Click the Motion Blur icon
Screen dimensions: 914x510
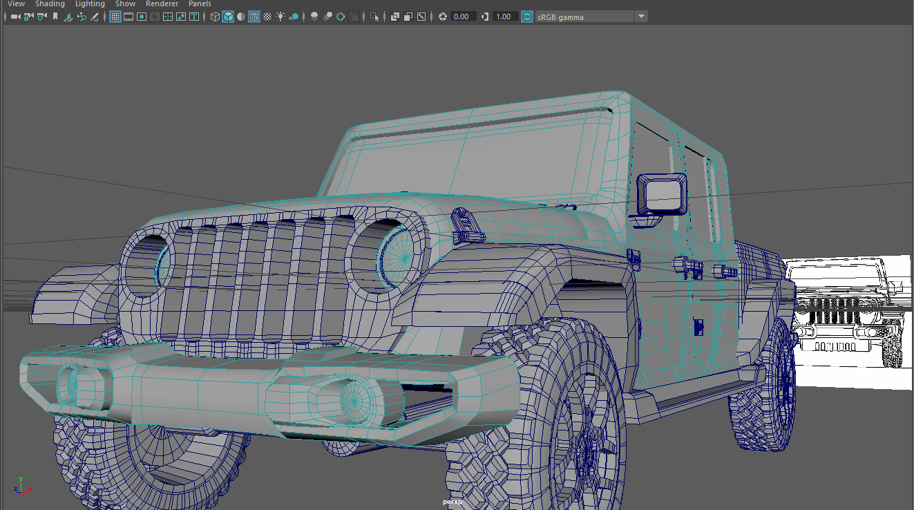(327, 17)
